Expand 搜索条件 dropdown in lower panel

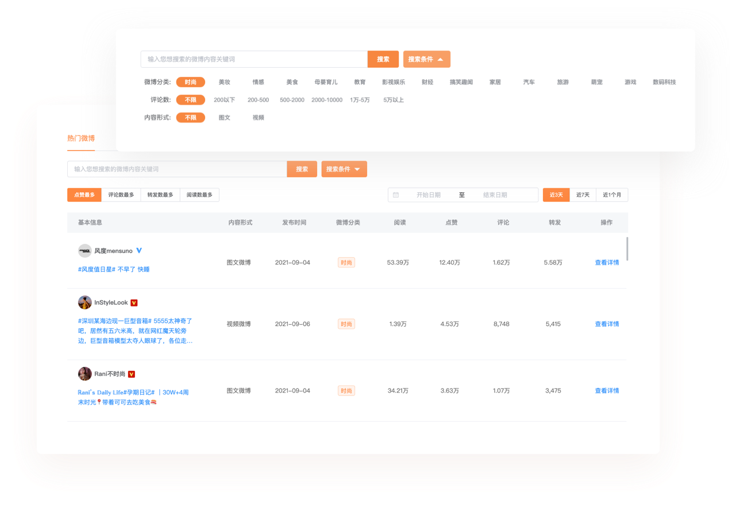tap(344, 169)
